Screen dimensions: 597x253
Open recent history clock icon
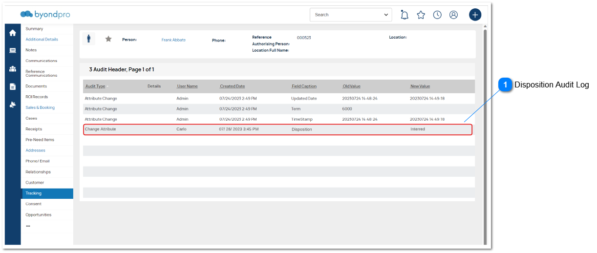pyautogui.click(x=437, y=15)
